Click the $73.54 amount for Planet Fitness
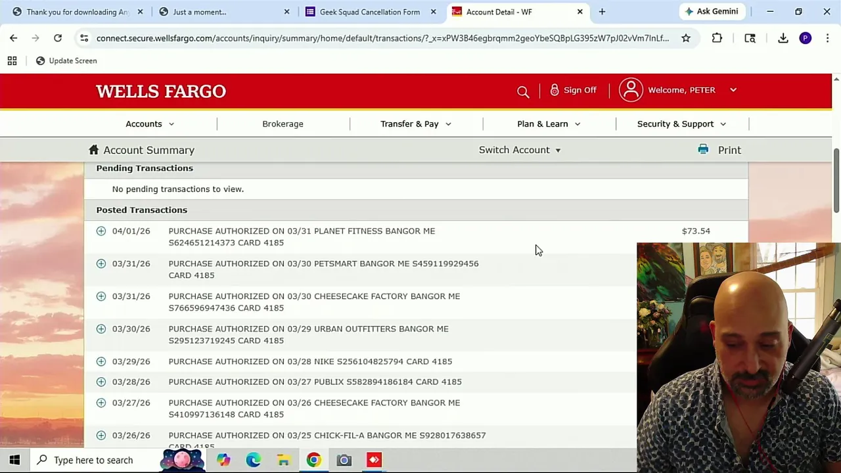841x473 pixels. tap(696, 231)
